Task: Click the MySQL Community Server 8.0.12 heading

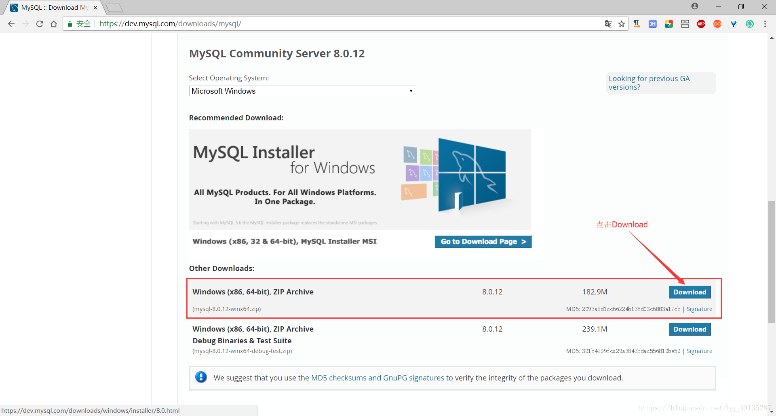Action: tap(277, 53)
